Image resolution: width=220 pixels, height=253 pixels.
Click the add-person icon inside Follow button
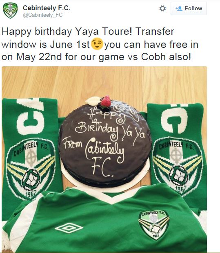(x=179, y=8)
